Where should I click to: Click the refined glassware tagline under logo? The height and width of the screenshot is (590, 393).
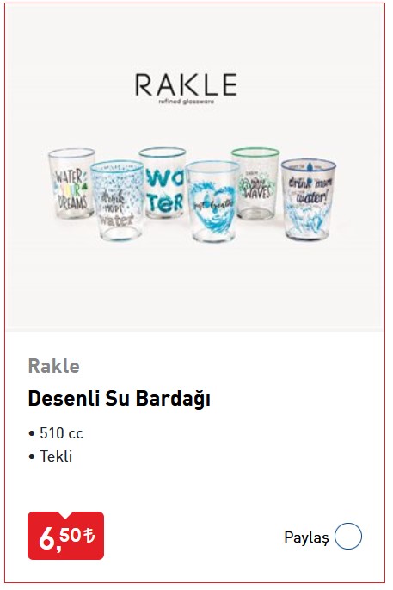pyautogui.click(x=186, y=102)
